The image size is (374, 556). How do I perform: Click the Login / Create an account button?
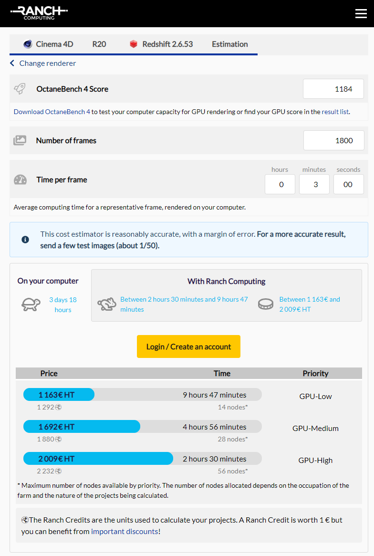pos(188,346)
